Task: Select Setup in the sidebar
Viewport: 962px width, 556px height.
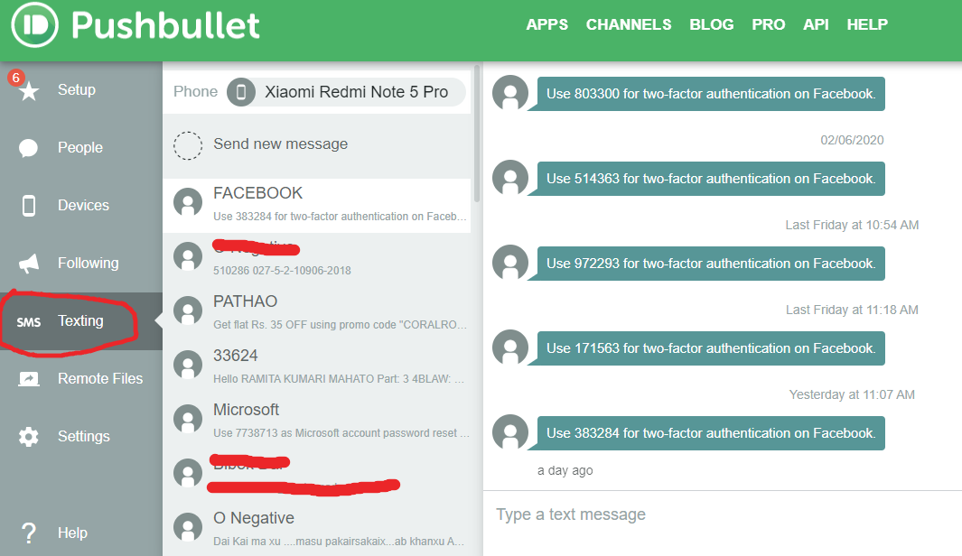Action: [81, 90]
